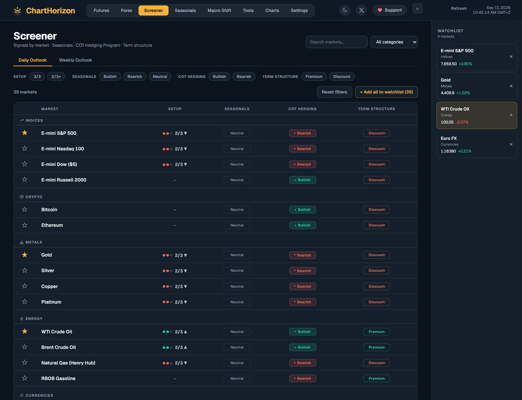Viewport: 522px width, 400px height.
Task: Filter seasonals by Neutral chip
Action: point(160,76)
